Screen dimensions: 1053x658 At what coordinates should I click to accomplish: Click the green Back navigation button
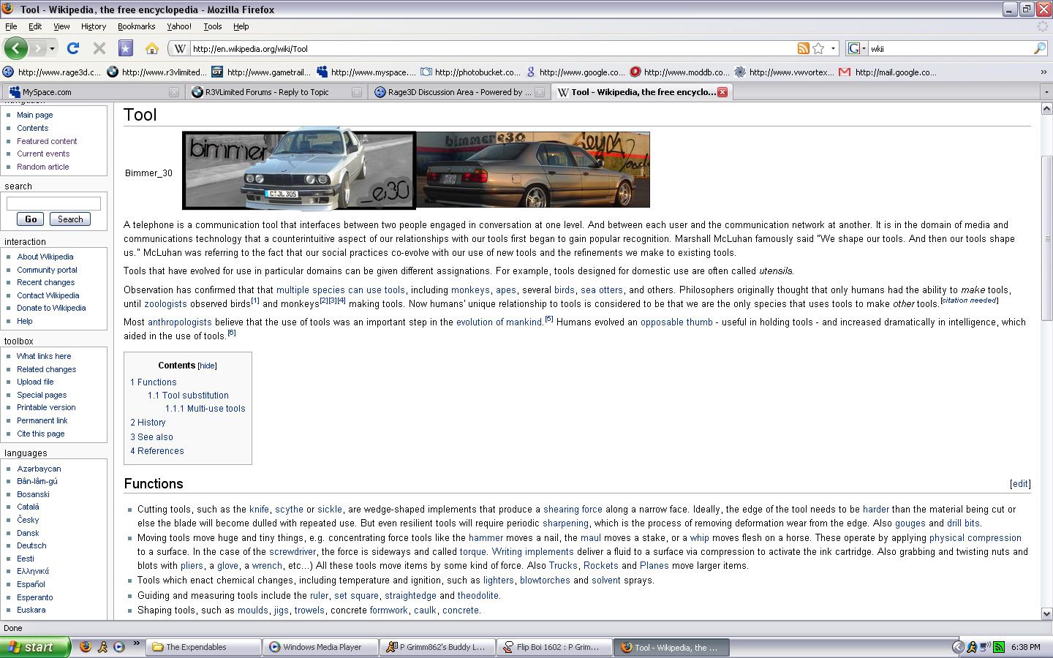click(x=15, y=48)
